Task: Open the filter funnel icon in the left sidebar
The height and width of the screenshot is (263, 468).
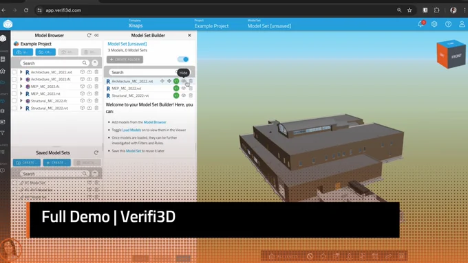Action: (3, 133)
